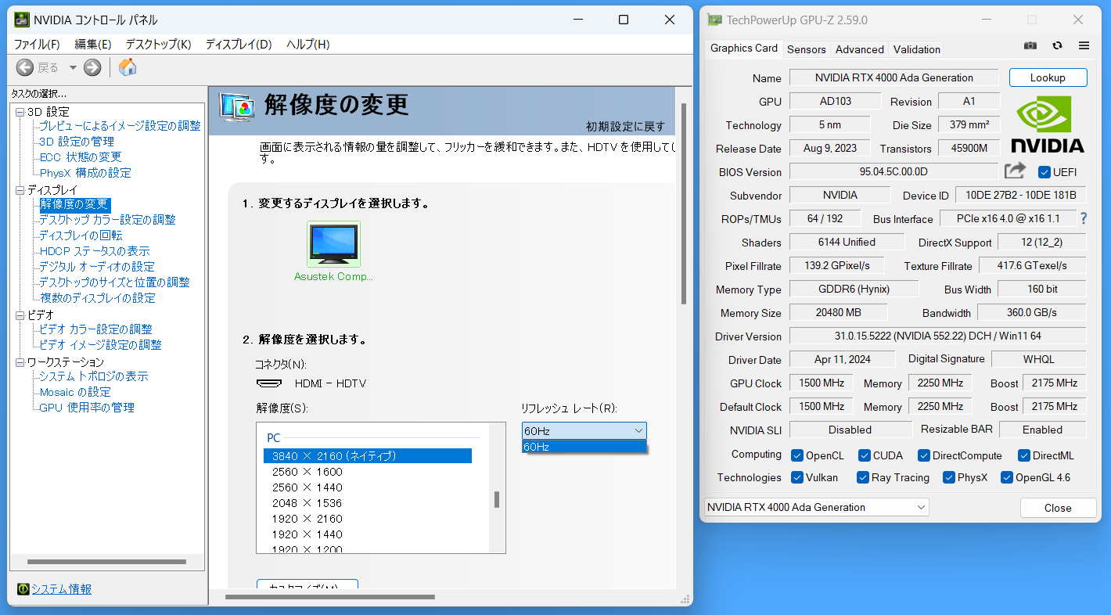Click 初期設定に戻す link
Viewport: 1111px width, 615px height.
626,126
